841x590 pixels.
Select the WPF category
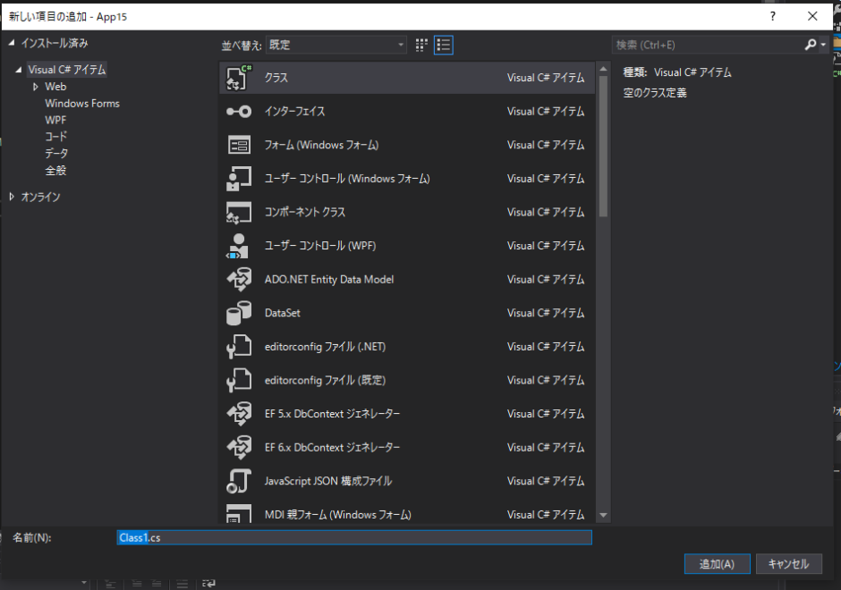coord(55,120)
